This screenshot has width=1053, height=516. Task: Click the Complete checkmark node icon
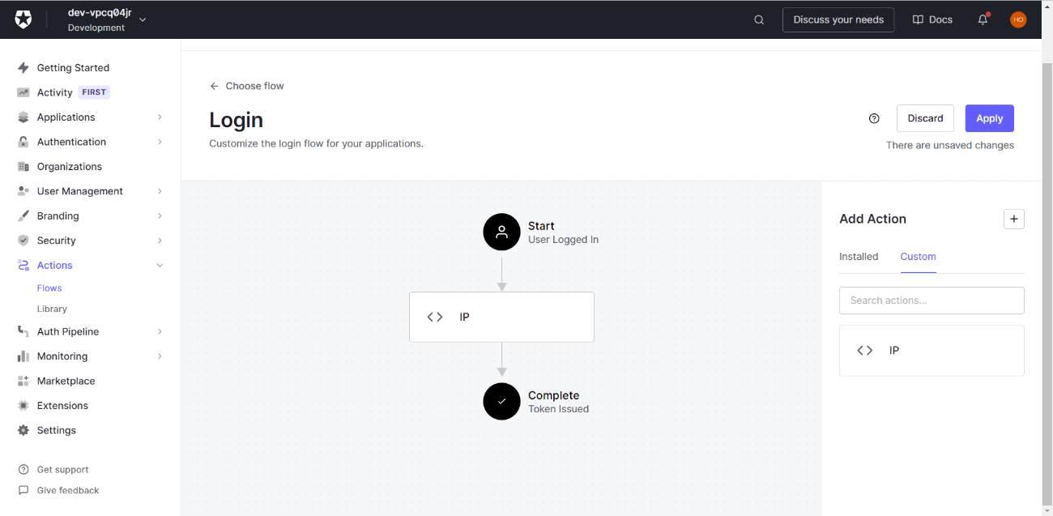(501, 401)
